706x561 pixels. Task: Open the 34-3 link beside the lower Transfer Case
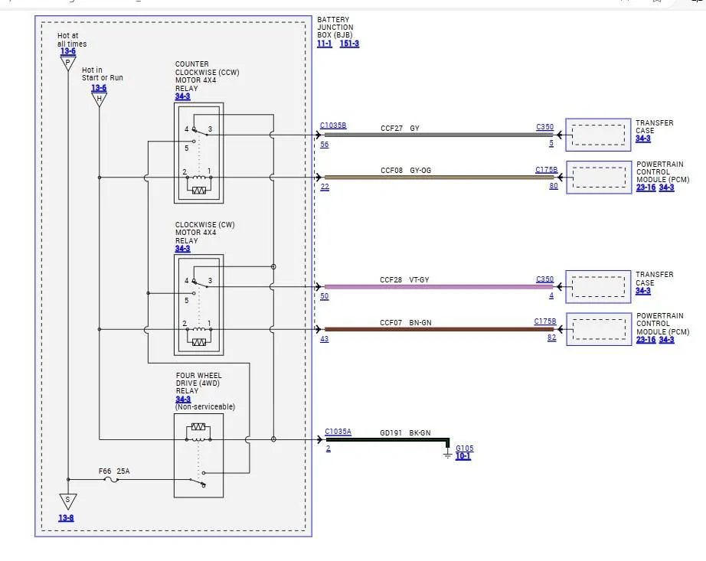point(643,291)
